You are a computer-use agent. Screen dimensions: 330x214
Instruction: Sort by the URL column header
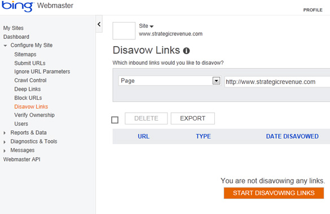click(143, 136)
